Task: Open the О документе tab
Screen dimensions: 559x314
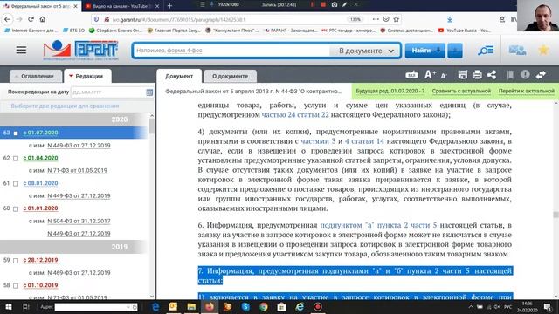Action: pyautogui.click(x=230, y=76)
